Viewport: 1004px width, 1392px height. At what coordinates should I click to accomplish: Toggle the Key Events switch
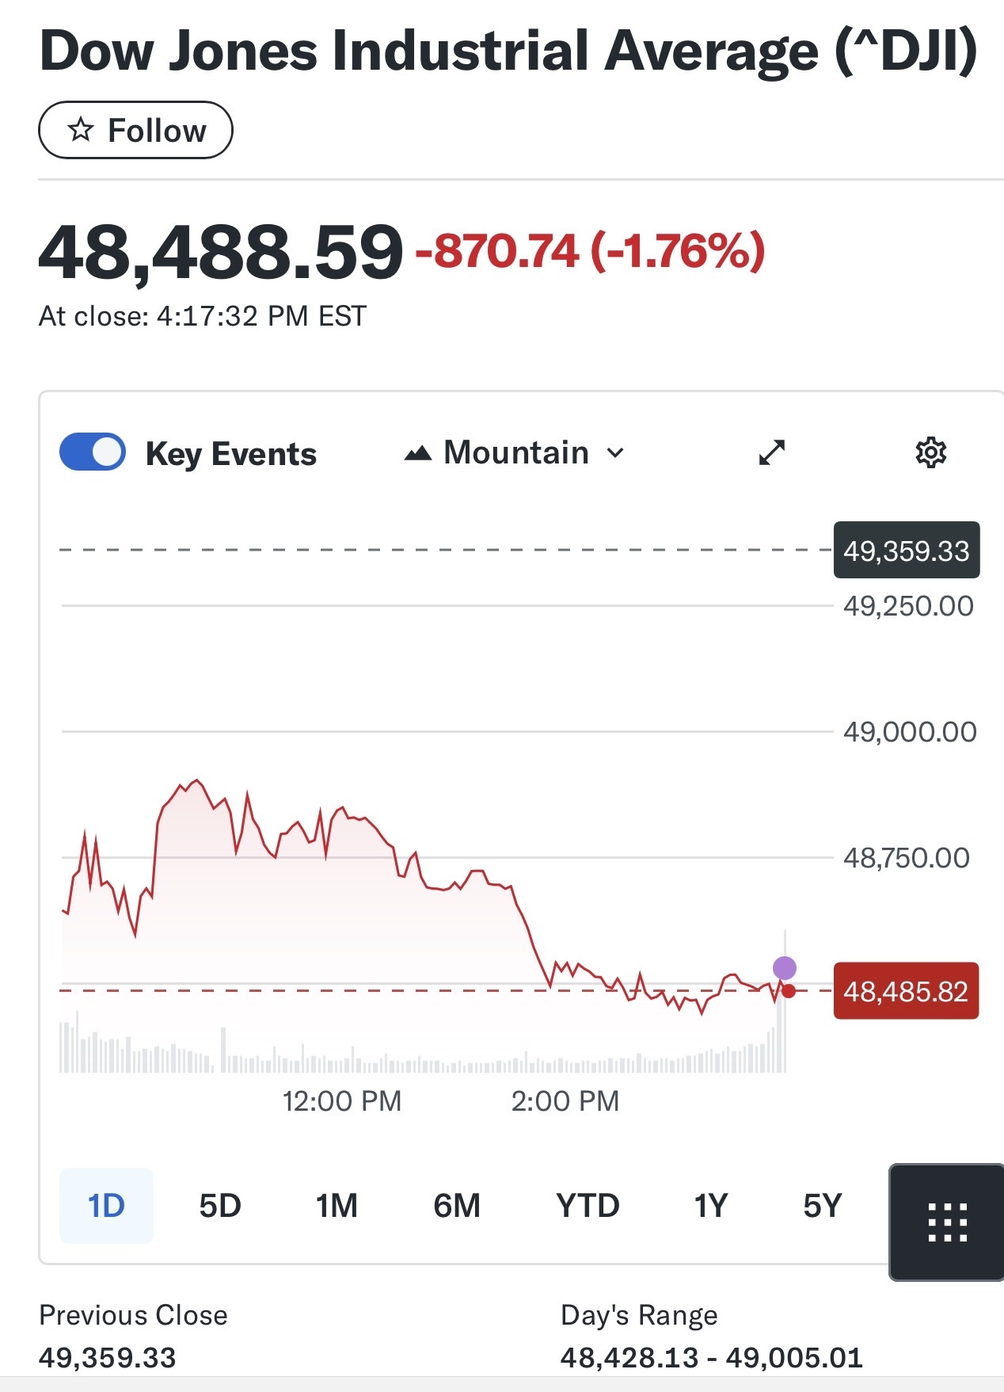pos(93,452)
